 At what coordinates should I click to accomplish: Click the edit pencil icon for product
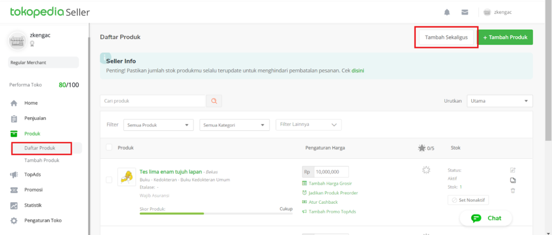(513, 170)
